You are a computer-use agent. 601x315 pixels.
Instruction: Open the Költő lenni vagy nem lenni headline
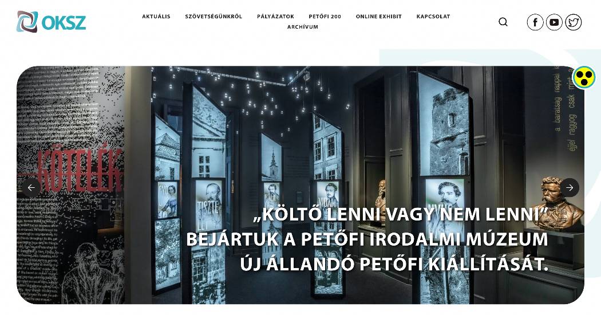click(x=401, y=215)
